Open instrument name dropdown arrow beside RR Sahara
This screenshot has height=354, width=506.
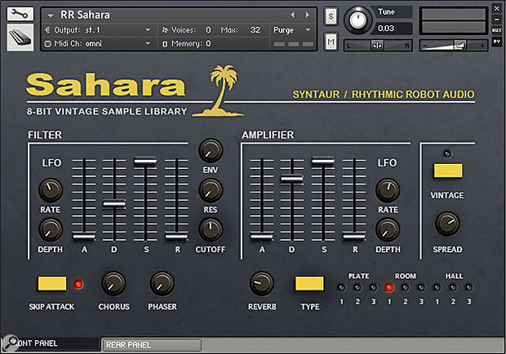51,15
